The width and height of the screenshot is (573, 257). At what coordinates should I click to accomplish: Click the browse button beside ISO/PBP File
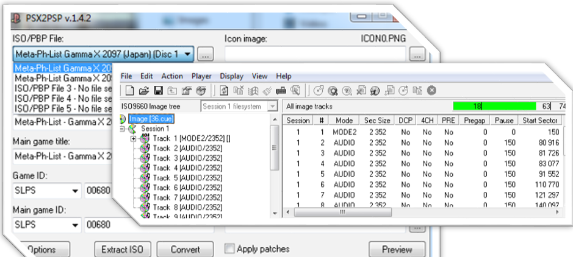coord(205,55)
